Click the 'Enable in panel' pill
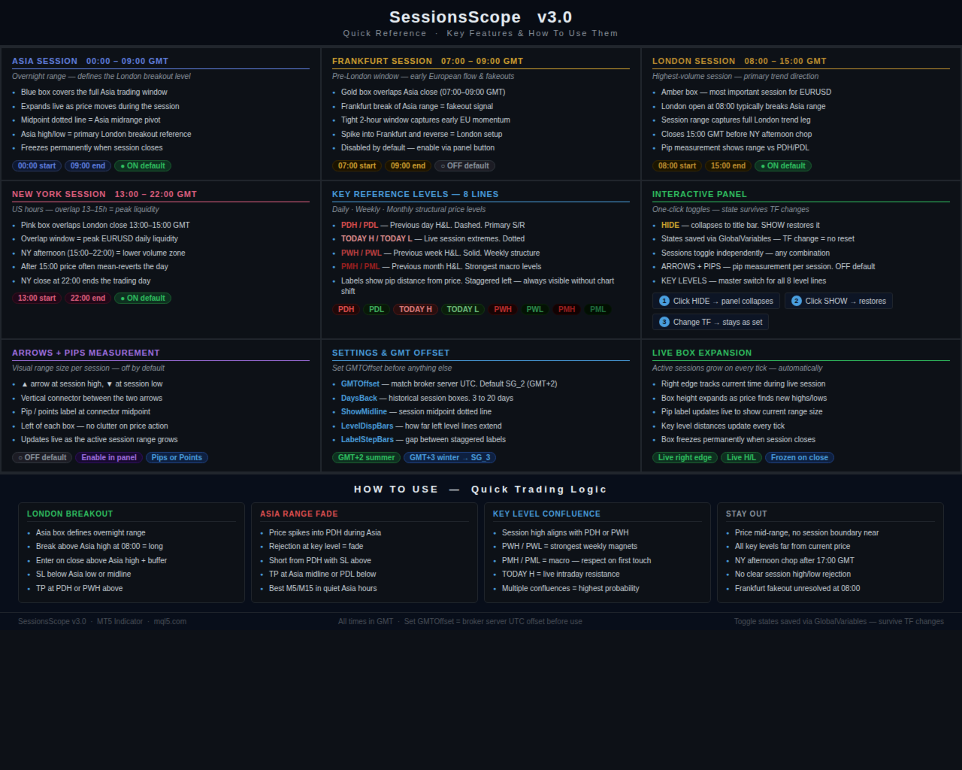962x770 pixels. [x=109, y=457]
